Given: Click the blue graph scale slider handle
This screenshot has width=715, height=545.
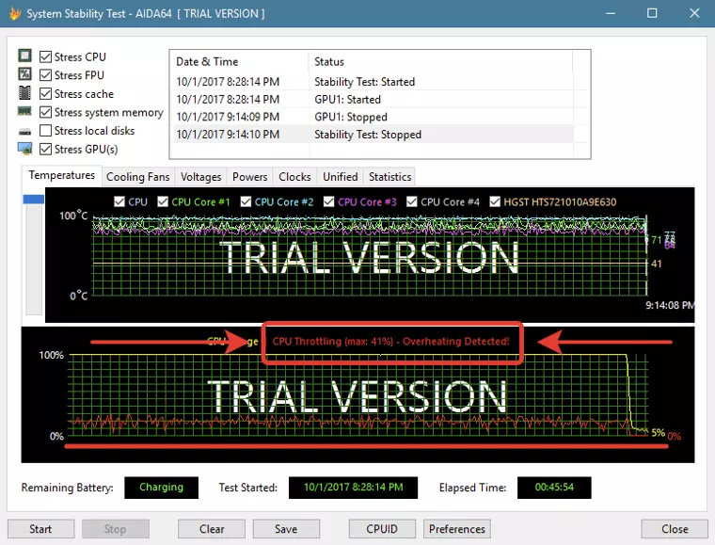Looking at the screenshot, I should coord(34,200).
